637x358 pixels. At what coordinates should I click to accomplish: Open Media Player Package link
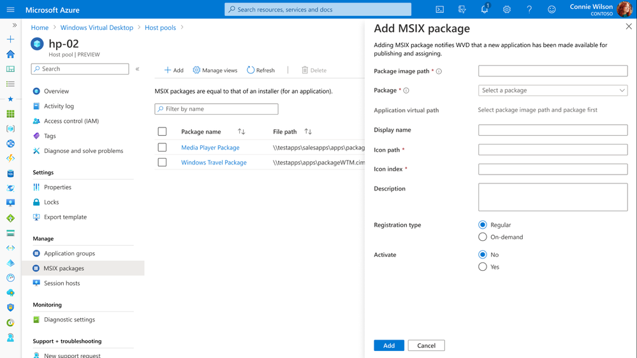click(x=210, y=148)
